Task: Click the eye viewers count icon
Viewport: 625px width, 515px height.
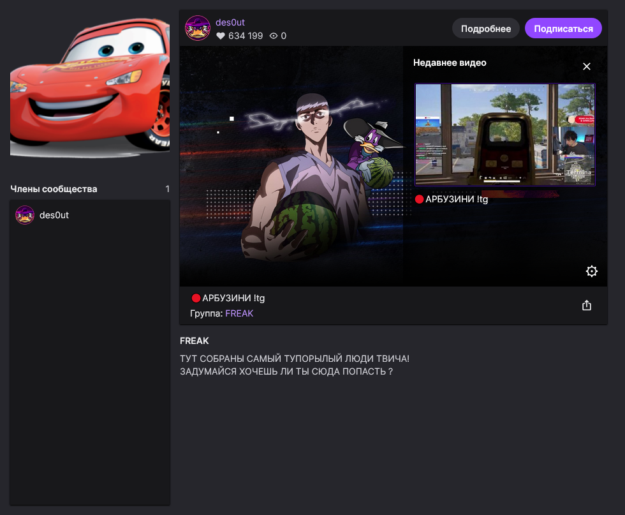Action: [x=274, y=36]
